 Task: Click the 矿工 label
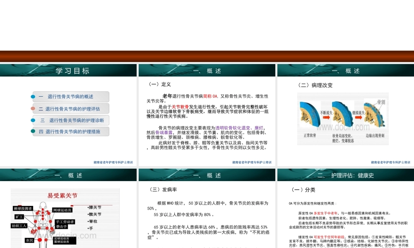(19, 217)
